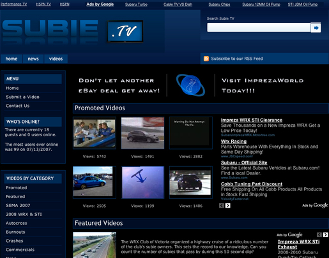Open the 2008 WRX & STI category
The height and width of the screenshot is (258, 329).
[24, 215]
